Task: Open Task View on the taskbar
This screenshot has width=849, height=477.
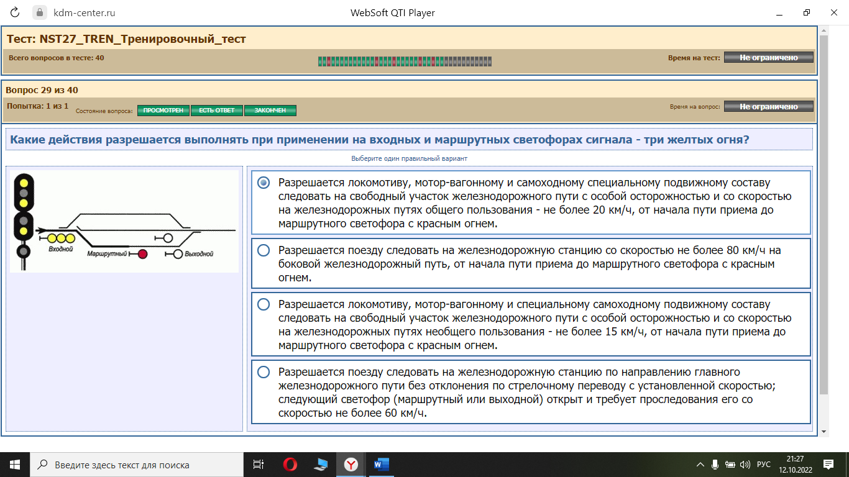Action: pyautogui.click(x=259, y=464)
